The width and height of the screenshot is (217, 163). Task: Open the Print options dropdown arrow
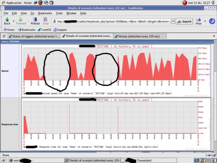click(205, 21)
